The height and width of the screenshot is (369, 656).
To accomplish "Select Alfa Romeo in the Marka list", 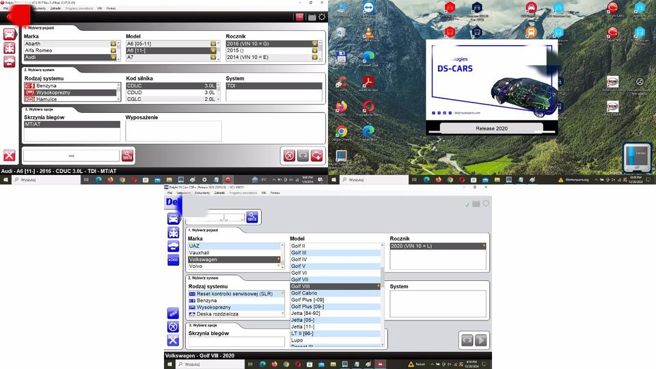I will pyautogui.click(x=67, y=50).
